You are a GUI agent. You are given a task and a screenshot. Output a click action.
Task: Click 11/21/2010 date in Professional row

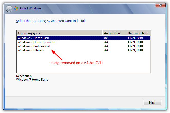135,46
